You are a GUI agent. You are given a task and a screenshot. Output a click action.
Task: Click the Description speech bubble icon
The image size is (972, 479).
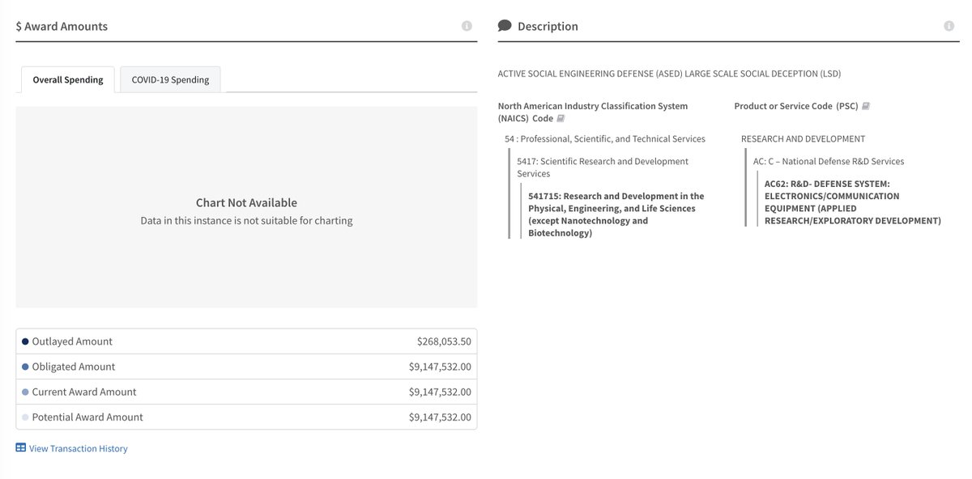505,26
